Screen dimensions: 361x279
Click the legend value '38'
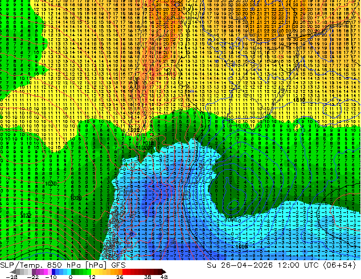point(148,277)
